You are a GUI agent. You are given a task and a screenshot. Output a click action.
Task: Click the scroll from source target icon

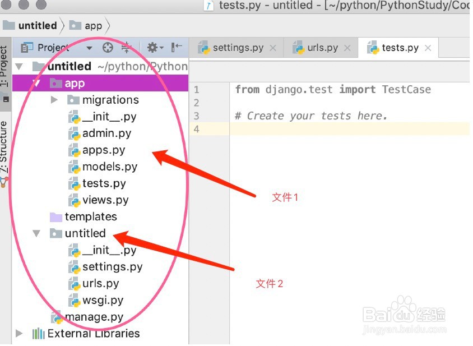click(x=108, y=48)
